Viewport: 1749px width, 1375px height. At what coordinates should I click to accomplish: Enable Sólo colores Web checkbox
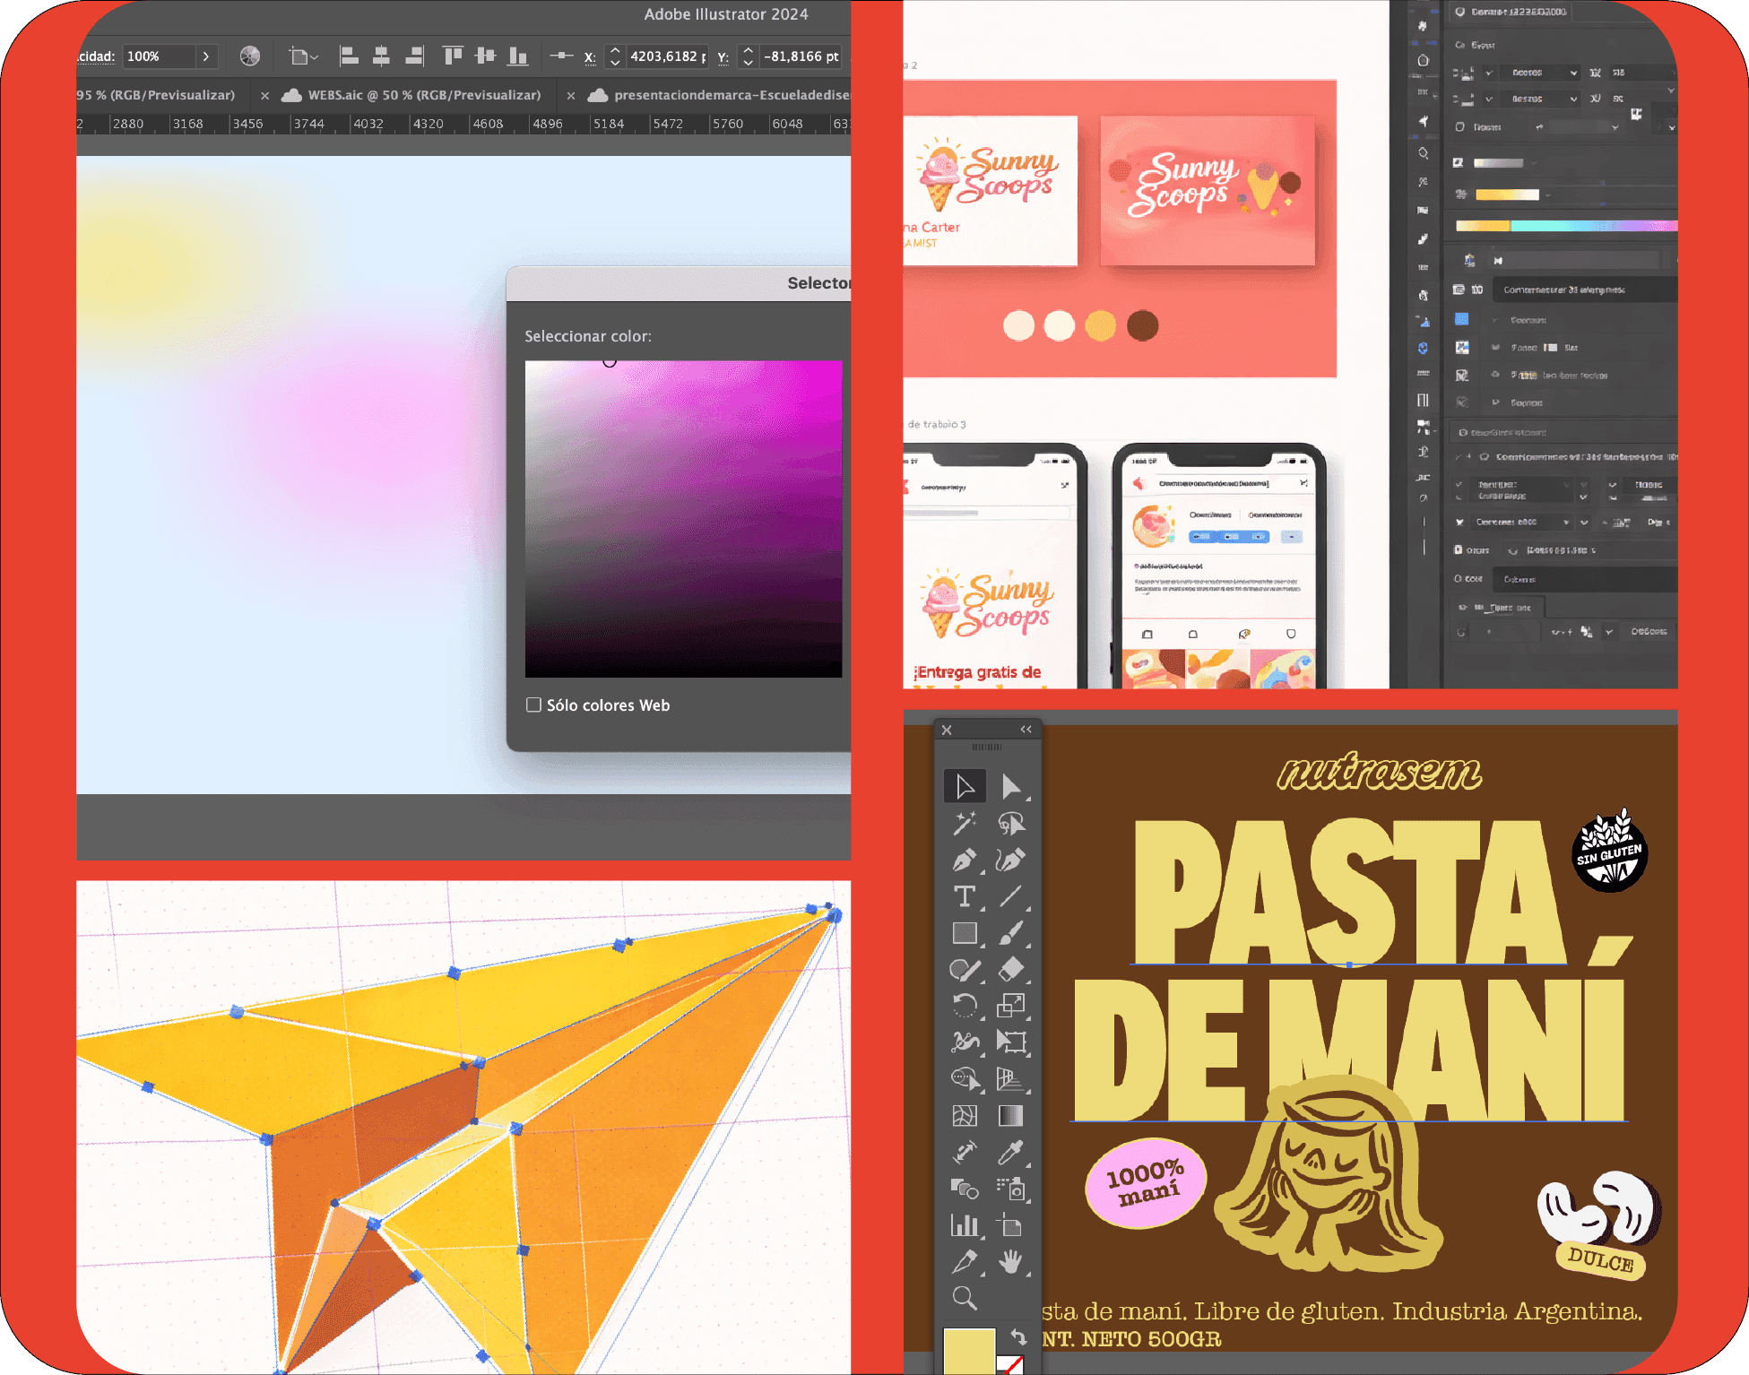(533, 705)
